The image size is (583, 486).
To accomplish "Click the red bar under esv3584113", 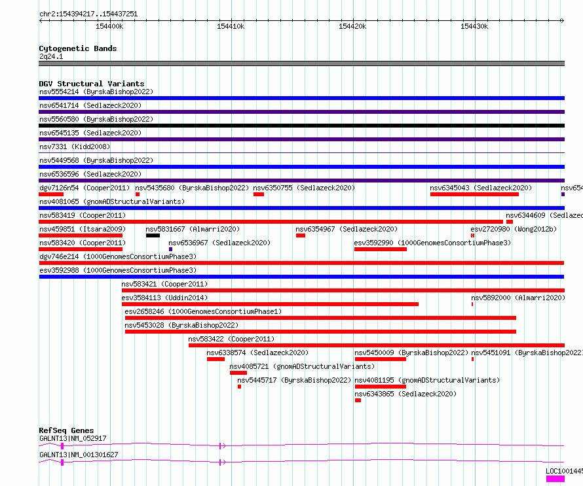I will tap(270, 304).
